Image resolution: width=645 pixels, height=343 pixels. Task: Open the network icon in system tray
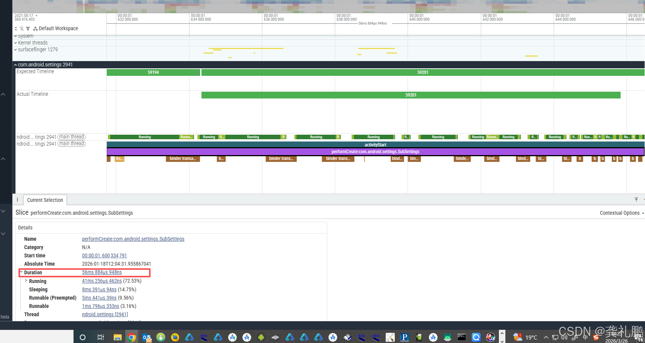(x=555, y=337)
